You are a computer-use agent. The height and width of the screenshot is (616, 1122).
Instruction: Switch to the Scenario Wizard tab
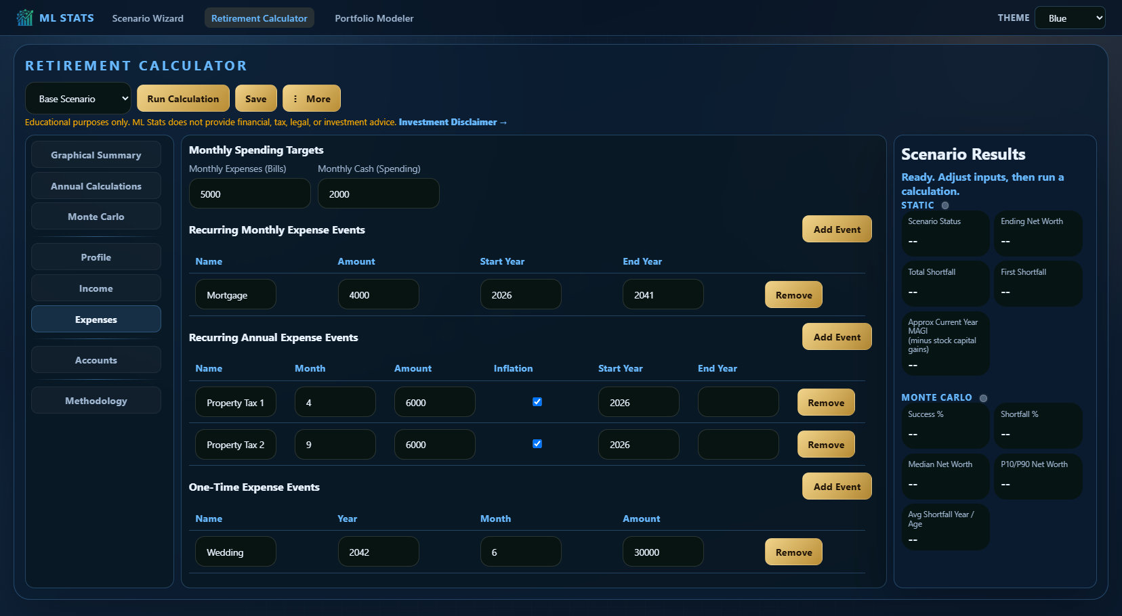pyautogui.click(x=148, y=18)
